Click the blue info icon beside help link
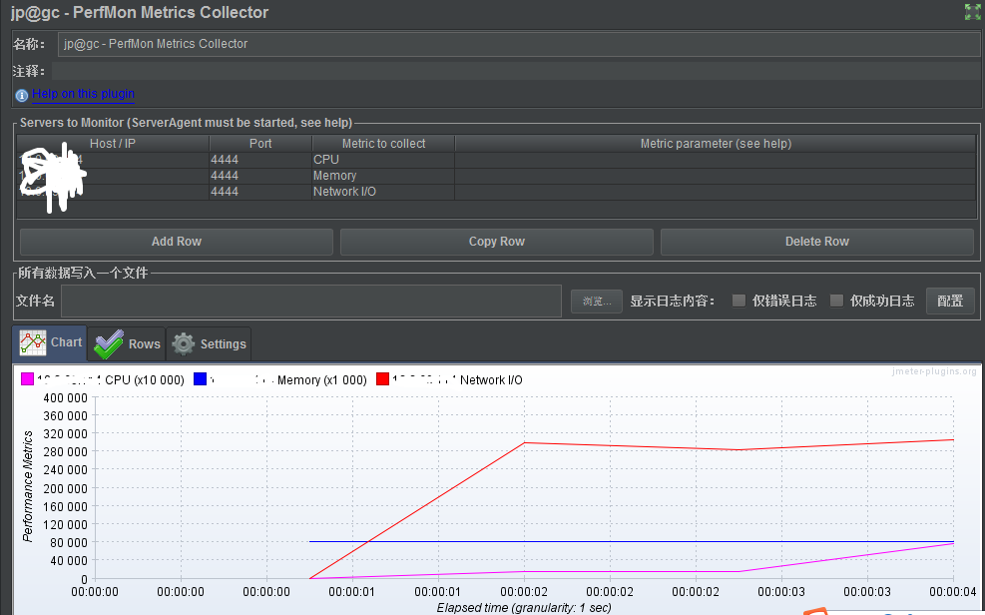The width and height of the screenshot is (985, 615). (x=21, y=95)
